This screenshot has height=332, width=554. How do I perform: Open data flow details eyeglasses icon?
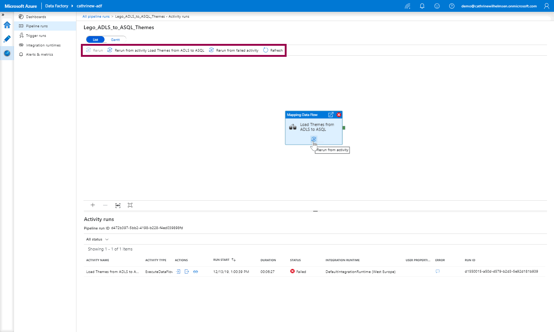(196, 272)
